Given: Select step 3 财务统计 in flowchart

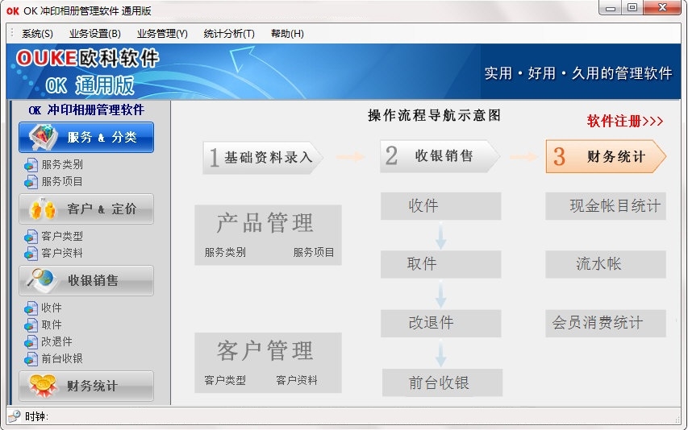Looking at the screenshot, I should (606, 156).
